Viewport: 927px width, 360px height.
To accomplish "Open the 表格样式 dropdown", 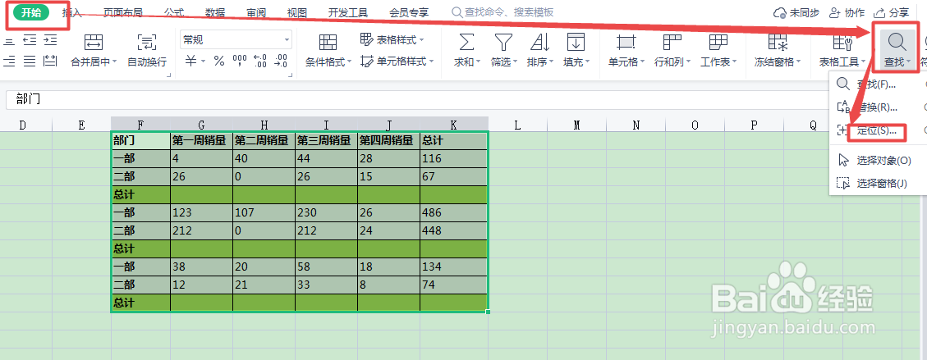I will click(392, 40).
